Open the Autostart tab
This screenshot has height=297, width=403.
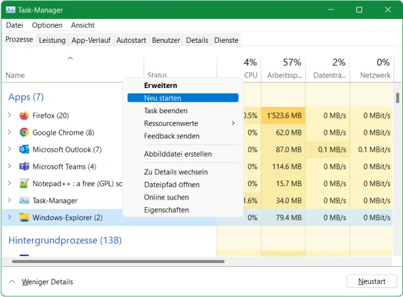click(x=131, y=40)
